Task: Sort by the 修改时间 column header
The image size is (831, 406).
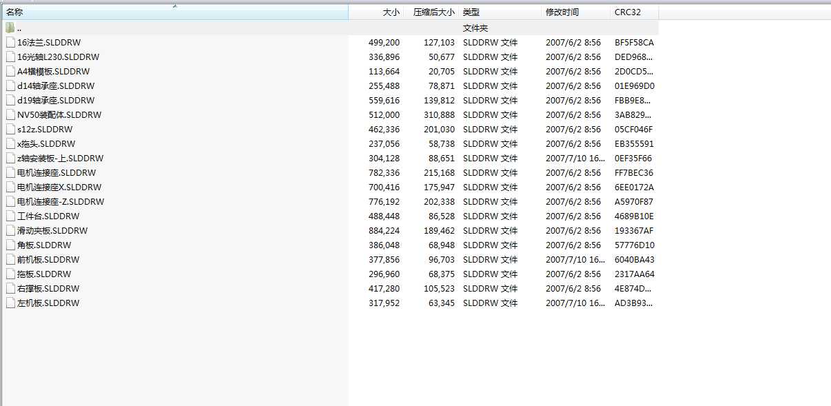Action: 577,12
